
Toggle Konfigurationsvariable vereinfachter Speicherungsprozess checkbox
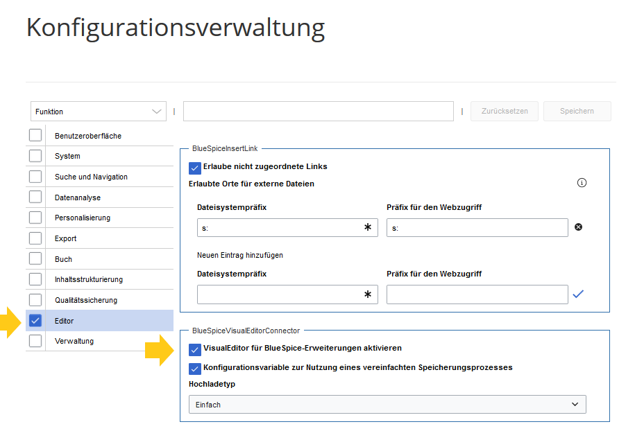point(195,369)
